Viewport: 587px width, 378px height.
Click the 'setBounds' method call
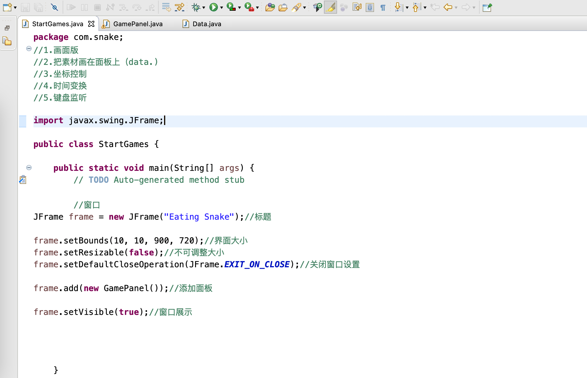[86, 240]
